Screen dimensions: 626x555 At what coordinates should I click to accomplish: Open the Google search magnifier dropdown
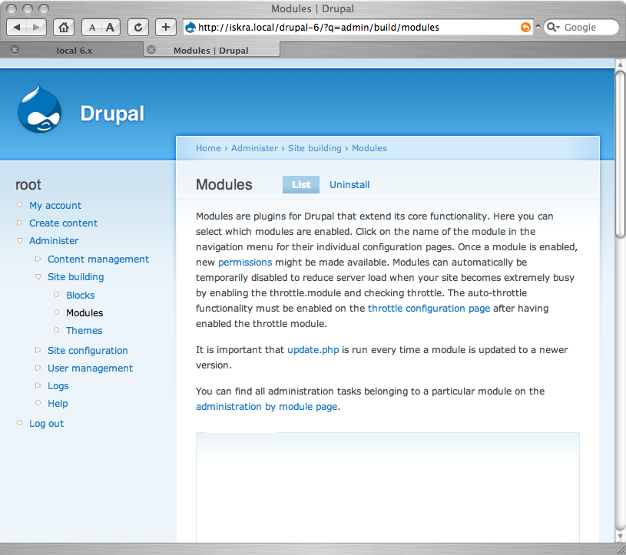(553, 27)
